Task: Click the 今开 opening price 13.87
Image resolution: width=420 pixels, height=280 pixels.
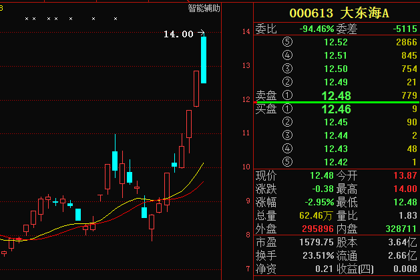Action: point(405,176)
